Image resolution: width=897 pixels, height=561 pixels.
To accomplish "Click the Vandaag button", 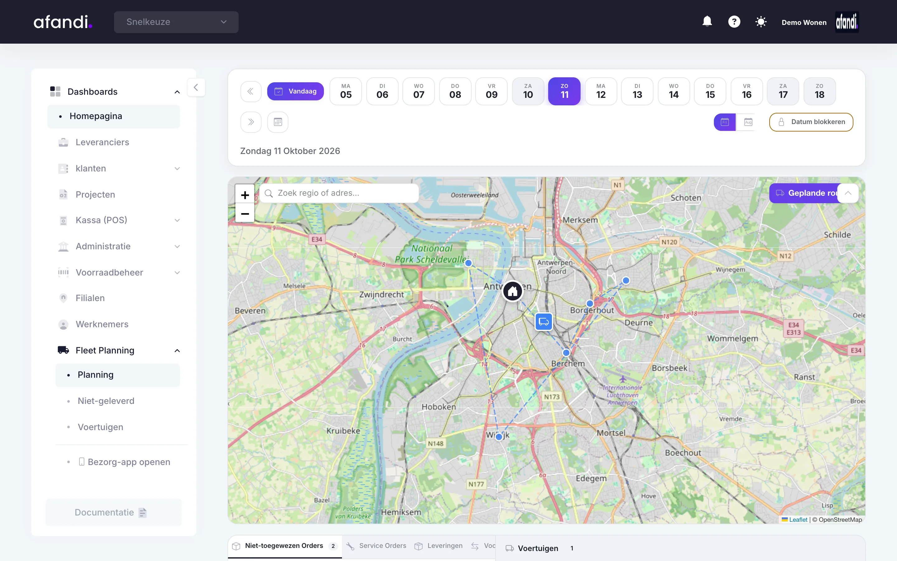I will (x=295, y=91).
